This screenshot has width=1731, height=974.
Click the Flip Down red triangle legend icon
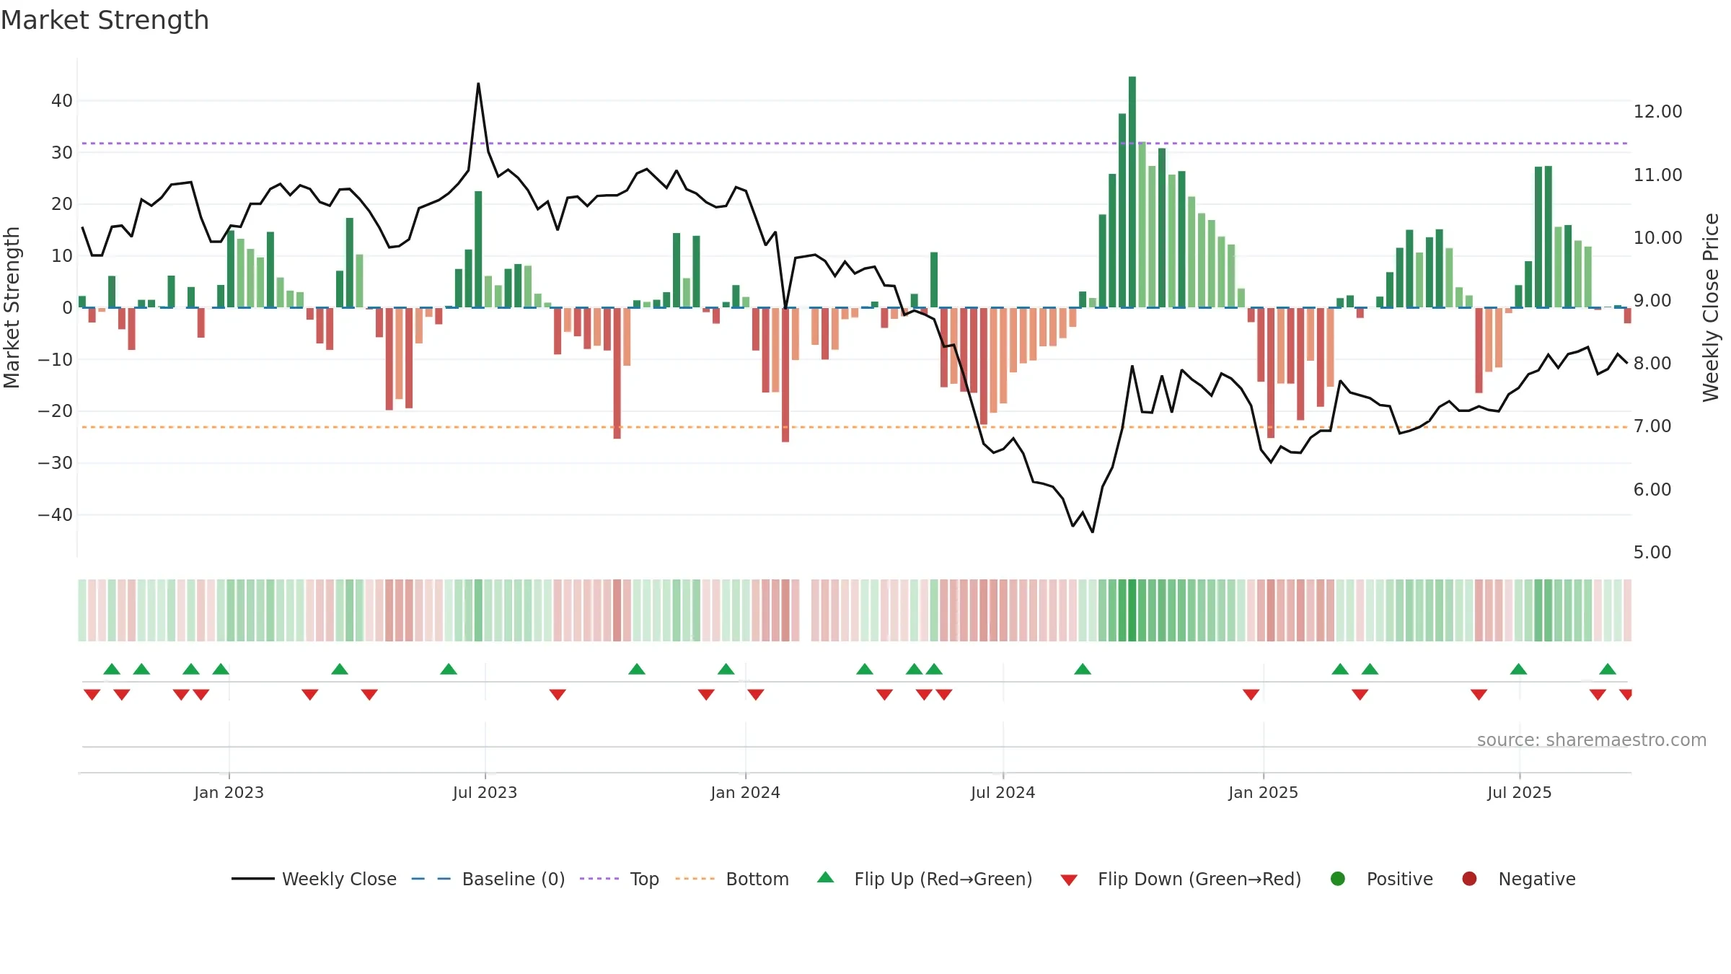point(1069,879)
